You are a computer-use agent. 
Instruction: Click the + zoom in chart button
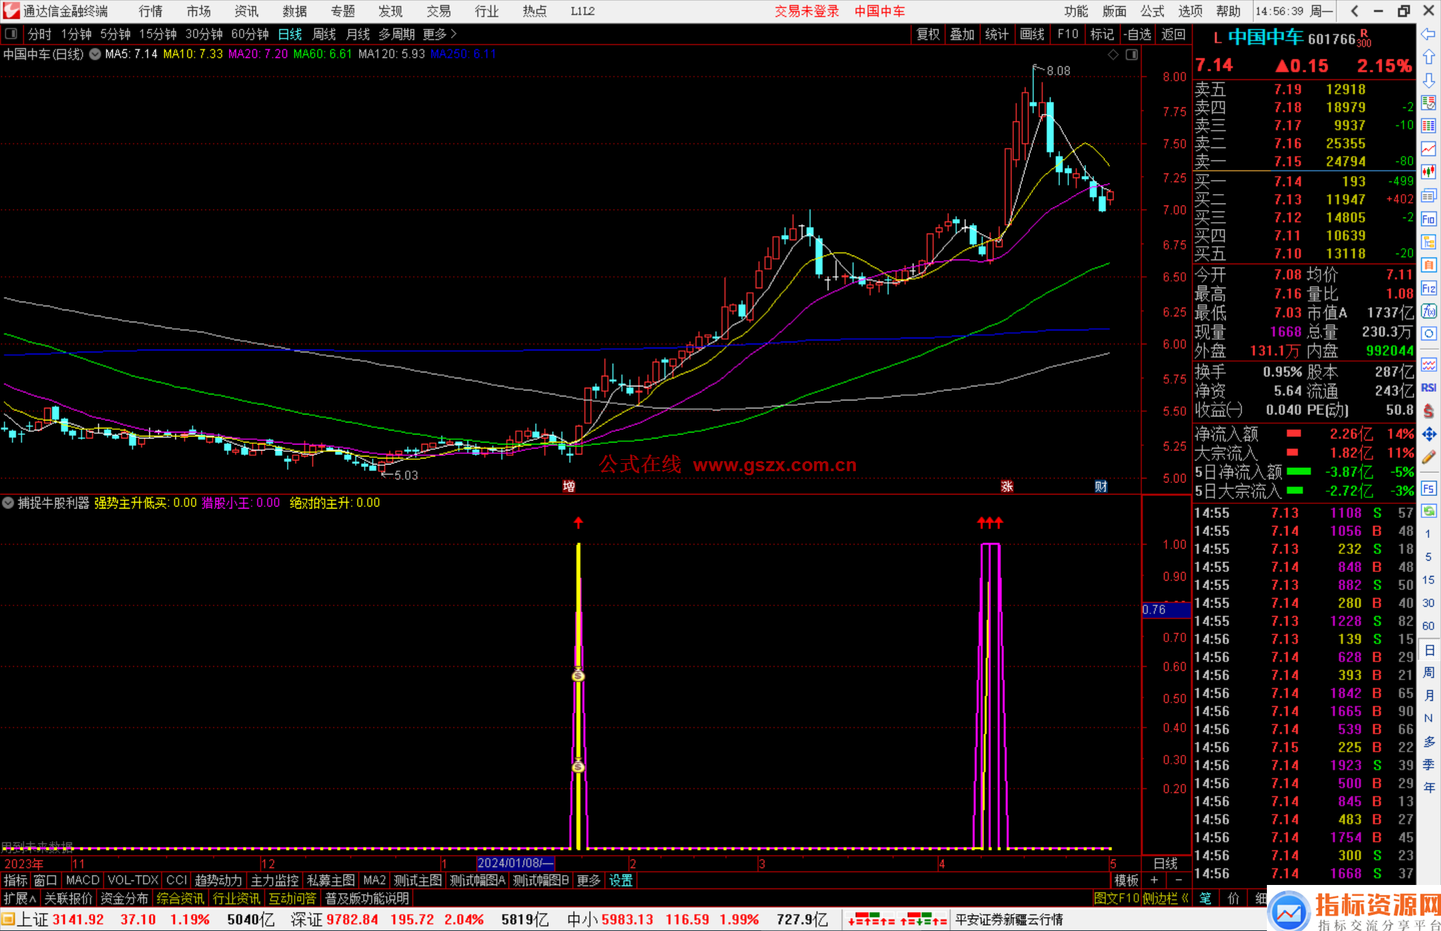point(1154,880)
